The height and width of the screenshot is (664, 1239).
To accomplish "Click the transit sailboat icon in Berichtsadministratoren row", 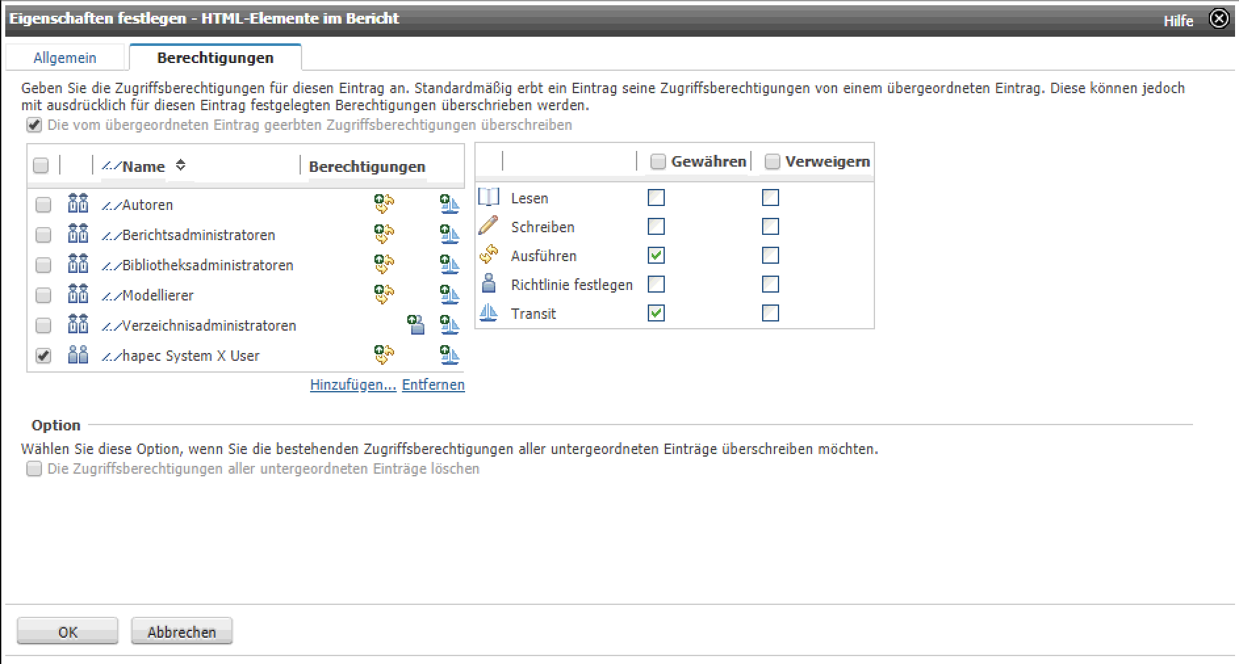I will (x=449, y=234).
